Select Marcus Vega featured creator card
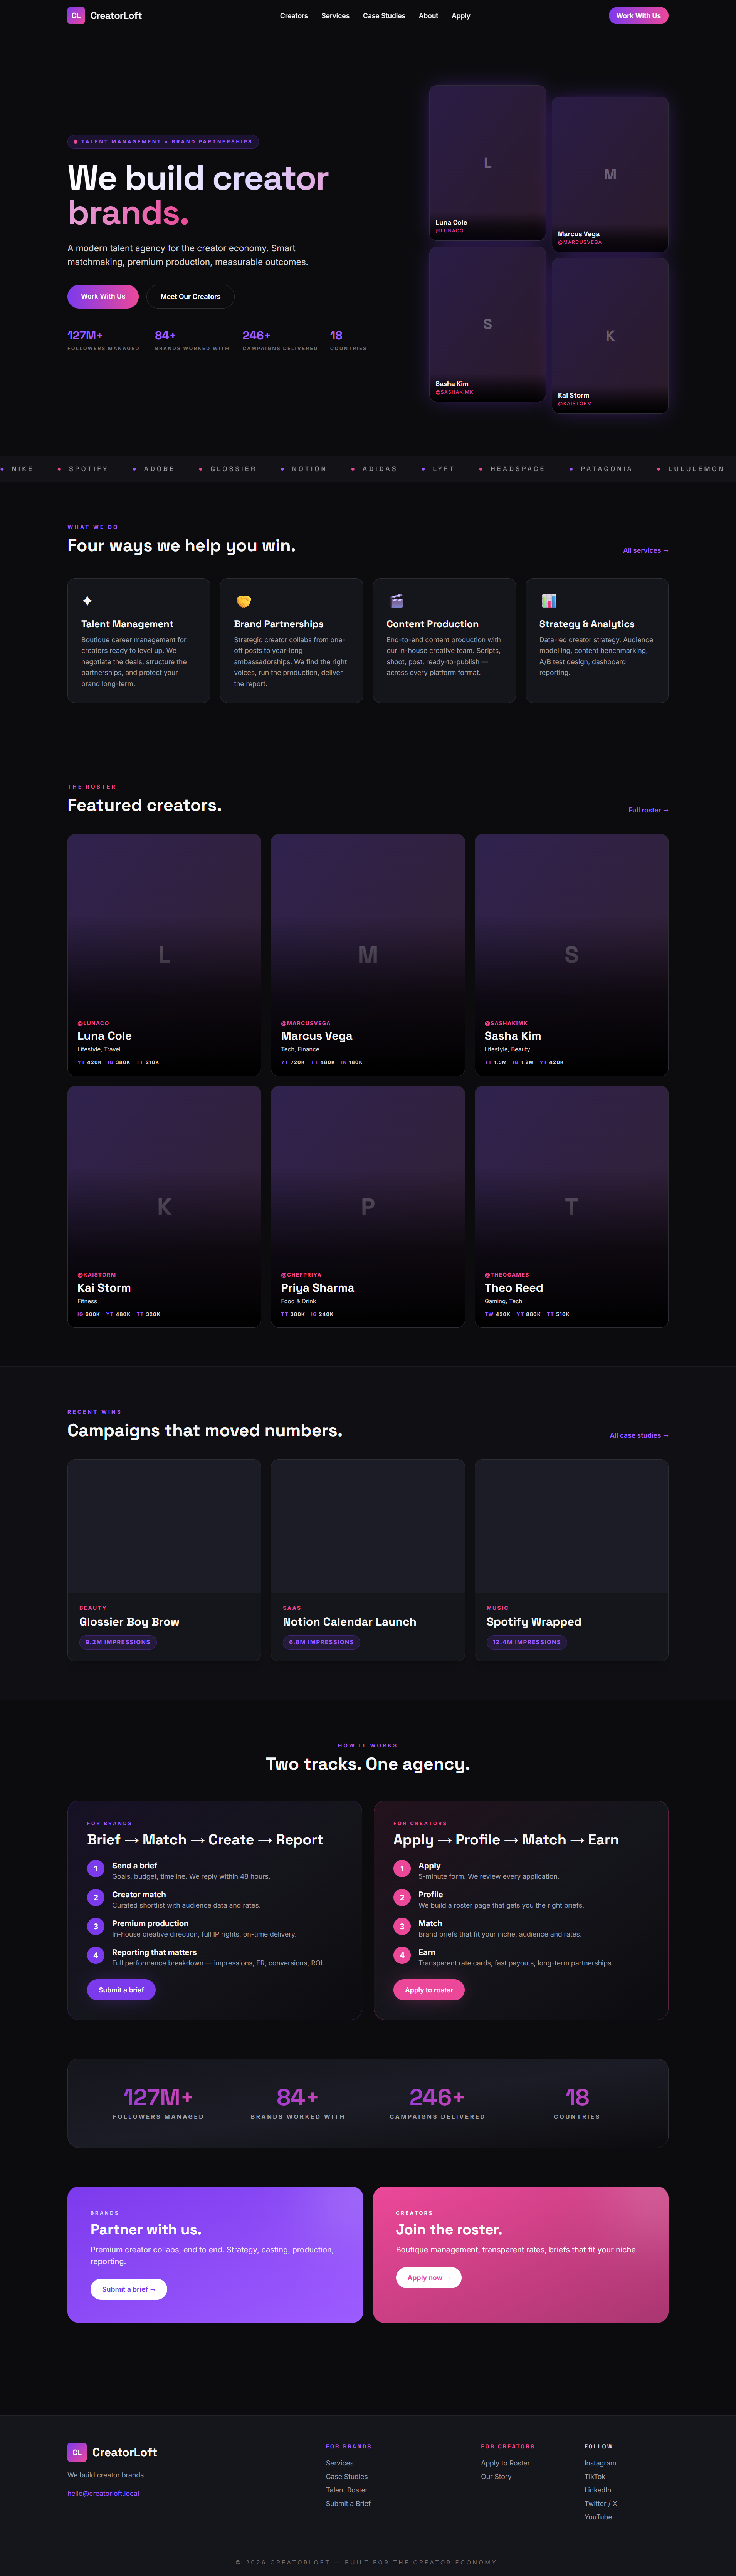This screenshot has width=736, height=2576. pos(368,955)
